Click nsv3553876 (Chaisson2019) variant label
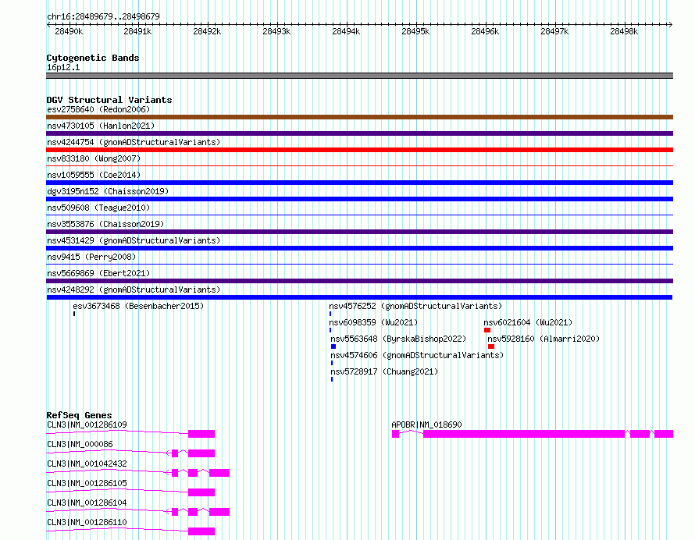Viewport: 695px width, 540px height. point(105,224)
